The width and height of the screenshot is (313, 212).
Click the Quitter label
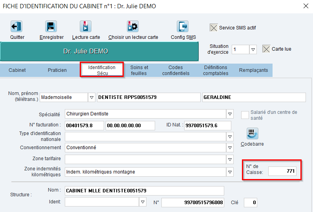tap(17, 37)
